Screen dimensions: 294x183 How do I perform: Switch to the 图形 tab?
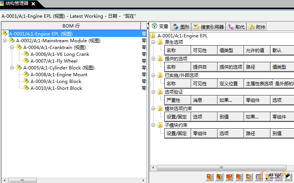[181, 27]
